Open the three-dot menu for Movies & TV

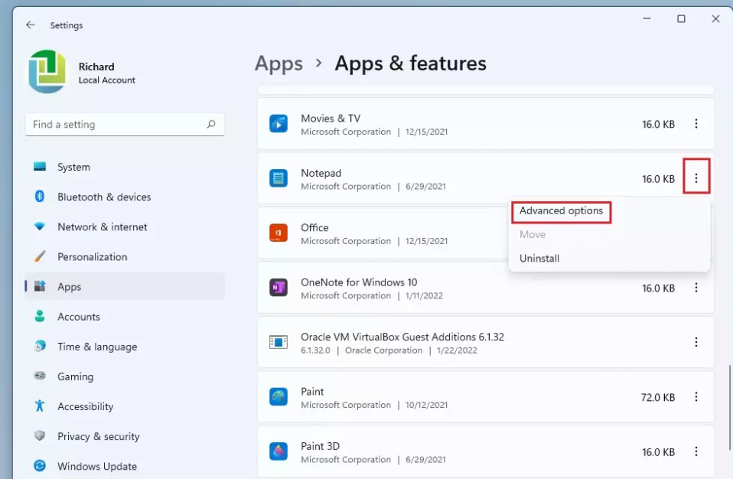coord(696,123)
